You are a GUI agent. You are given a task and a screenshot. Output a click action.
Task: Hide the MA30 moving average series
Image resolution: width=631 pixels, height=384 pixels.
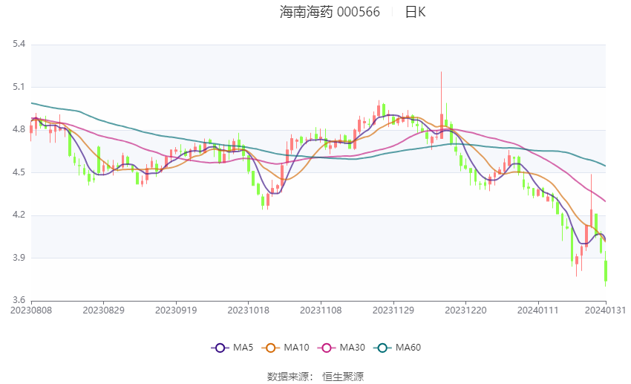click(x=341, y=348)
